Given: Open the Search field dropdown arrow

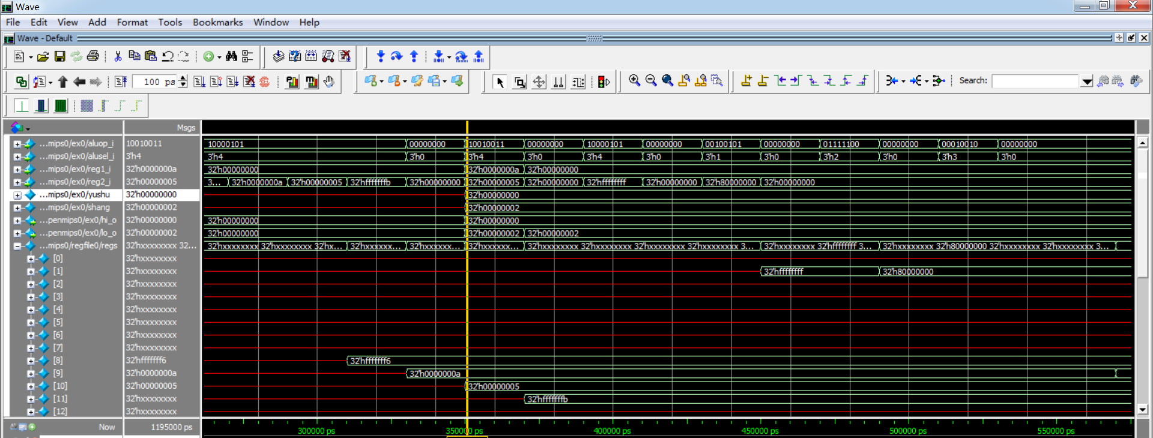Looking at the screenshot, I should pos(1086,82).
